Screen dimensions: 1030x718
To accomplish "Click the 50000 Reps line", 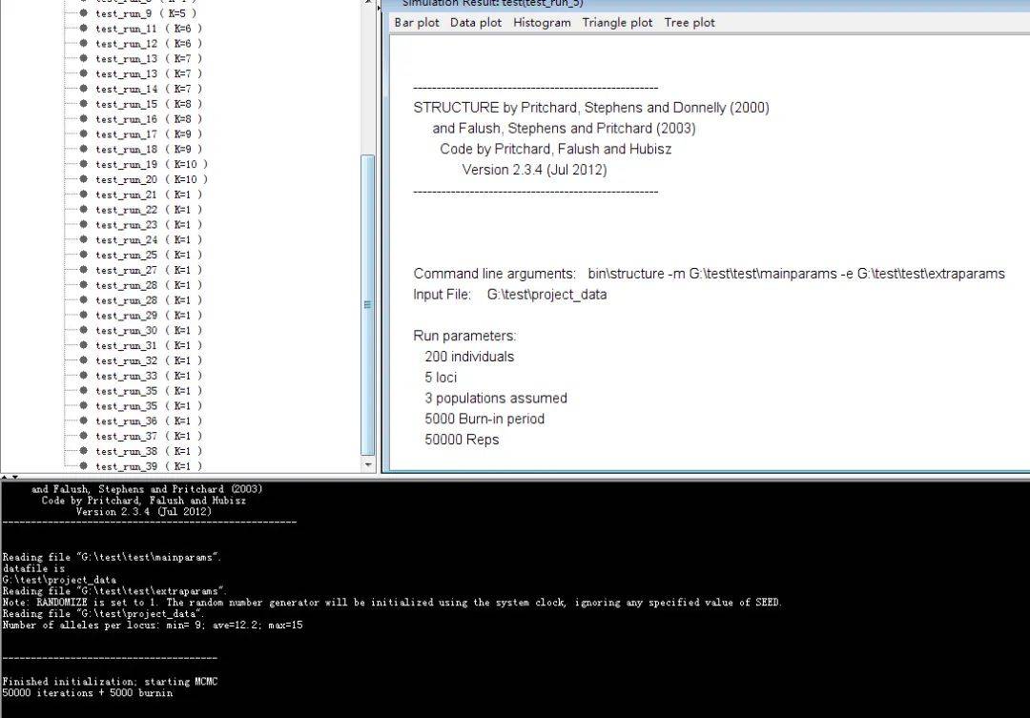I will (x=462, y=440).
